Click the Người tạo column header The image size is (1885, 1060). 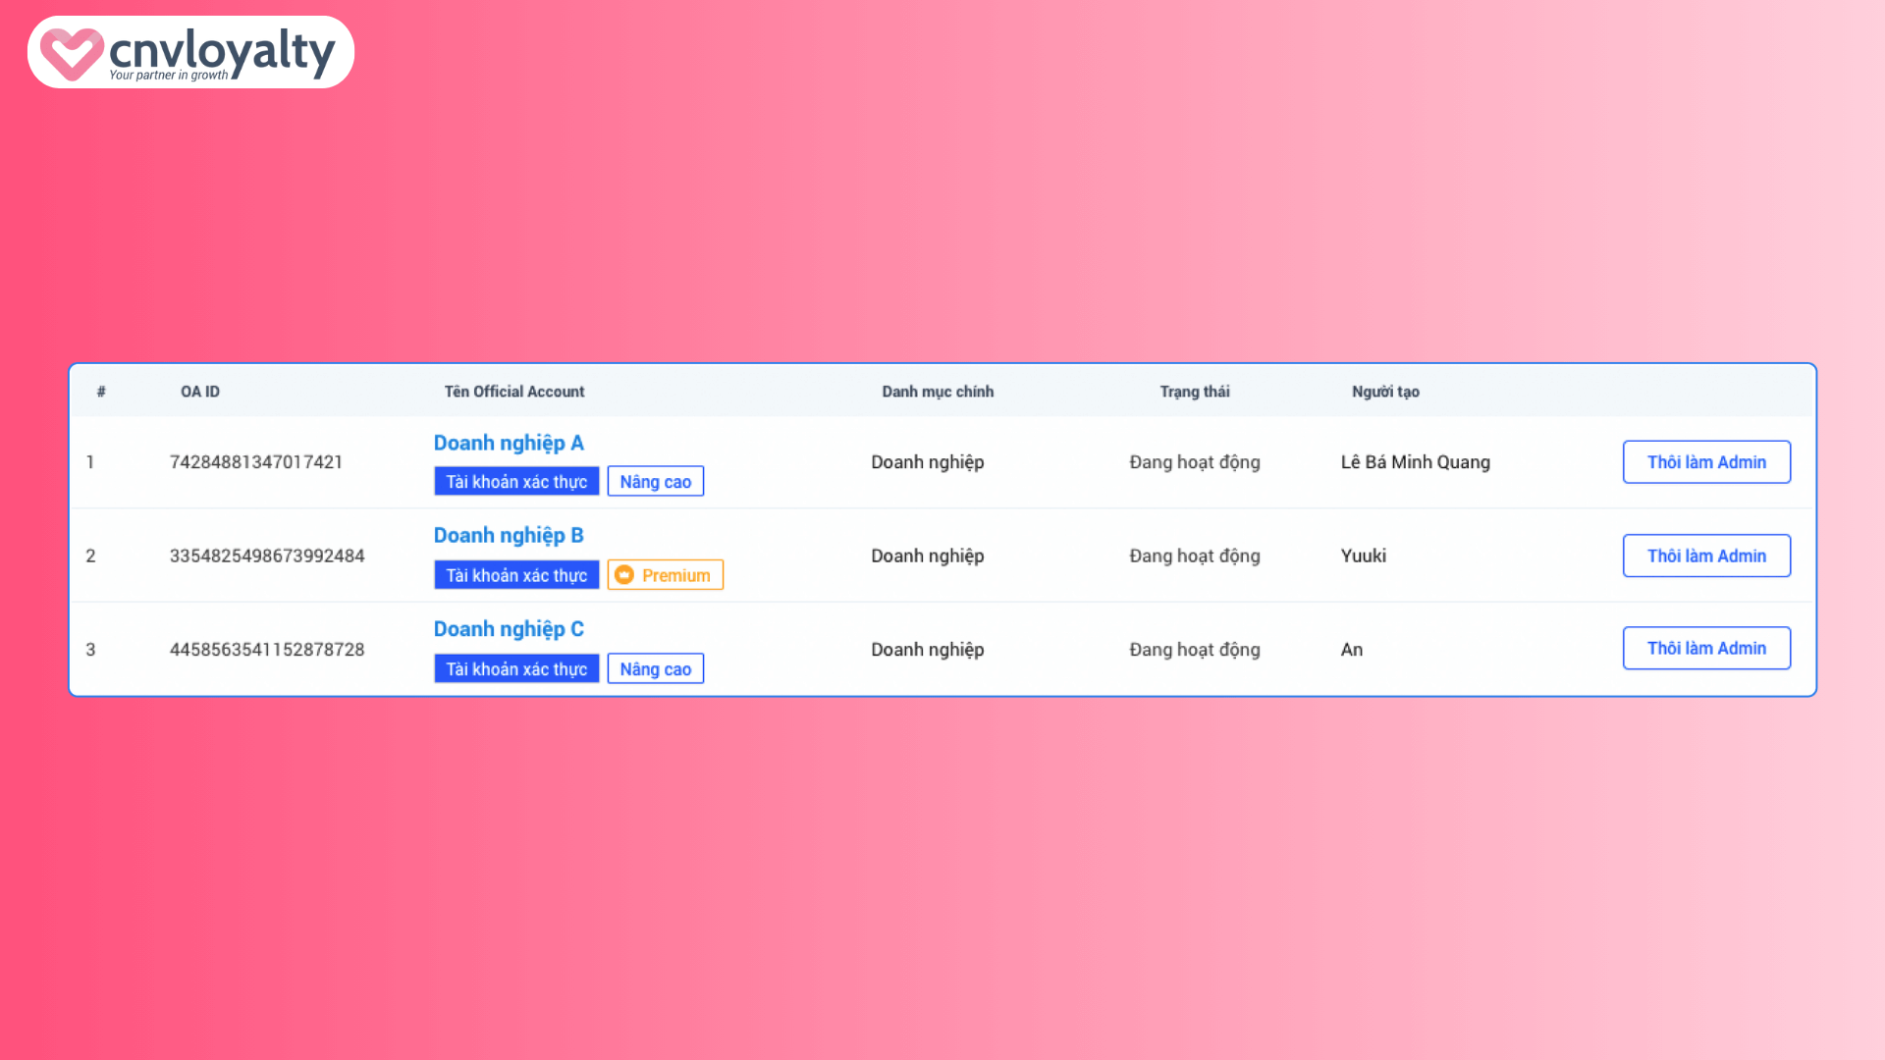[1385, 391]
